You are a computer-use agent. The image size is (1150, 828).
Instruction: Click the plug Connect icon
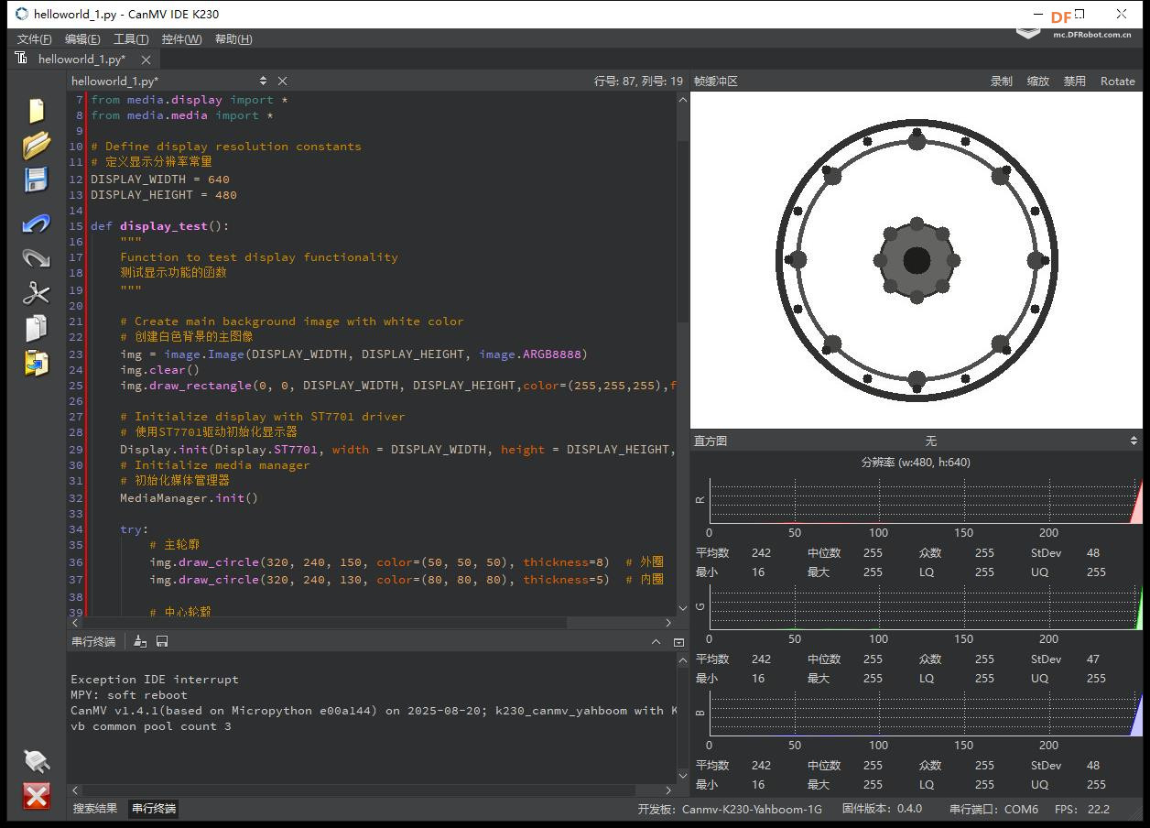click(36, 760)
